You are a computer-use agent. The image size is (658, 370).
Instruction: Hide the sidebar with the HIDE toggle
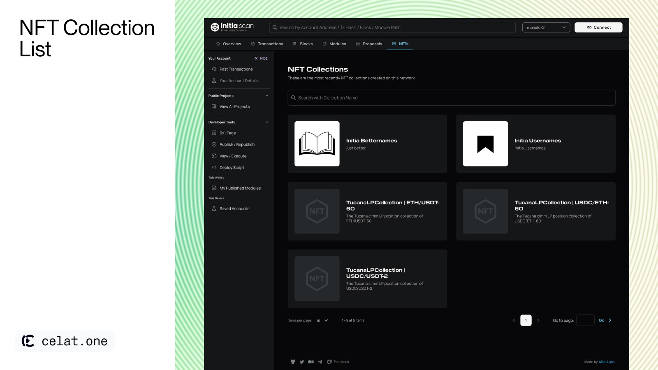(261, 58)
